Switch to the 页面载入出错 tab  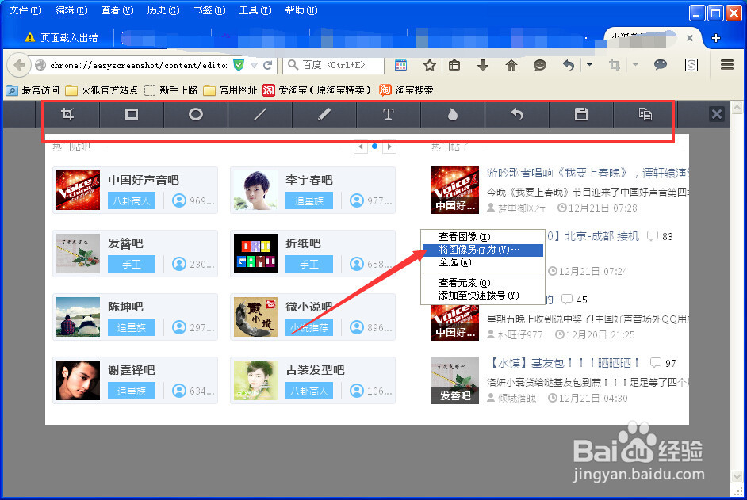[61, 37]
